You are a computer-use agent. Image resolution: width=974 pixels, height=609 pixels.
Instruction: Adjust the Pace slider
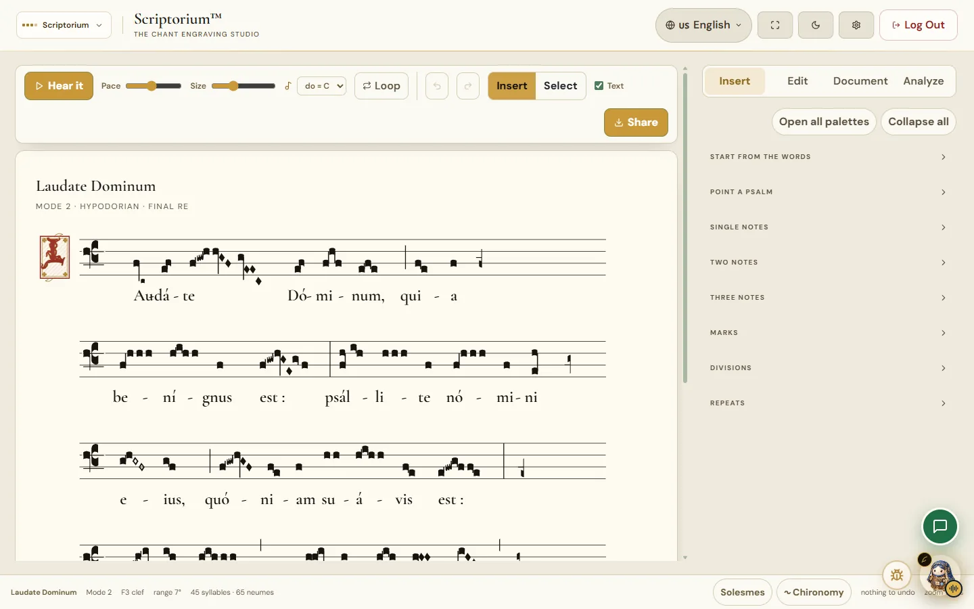tap(154, 86)
